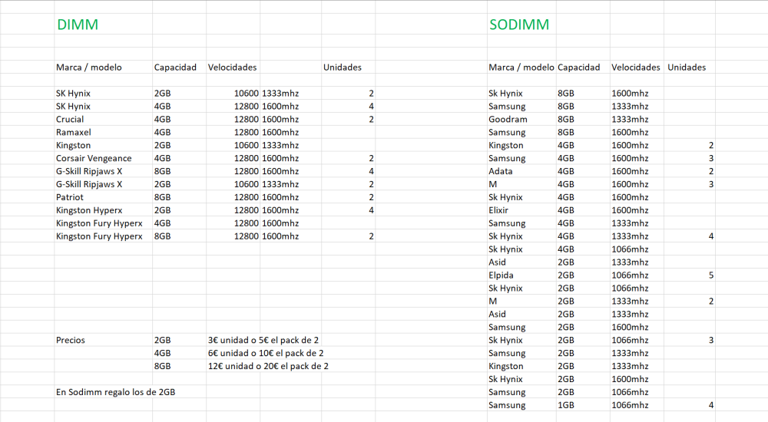Select the Crucial row 4GB capacity cell
768x422 pixels.
pyautogui.click(x=162, y=120)
